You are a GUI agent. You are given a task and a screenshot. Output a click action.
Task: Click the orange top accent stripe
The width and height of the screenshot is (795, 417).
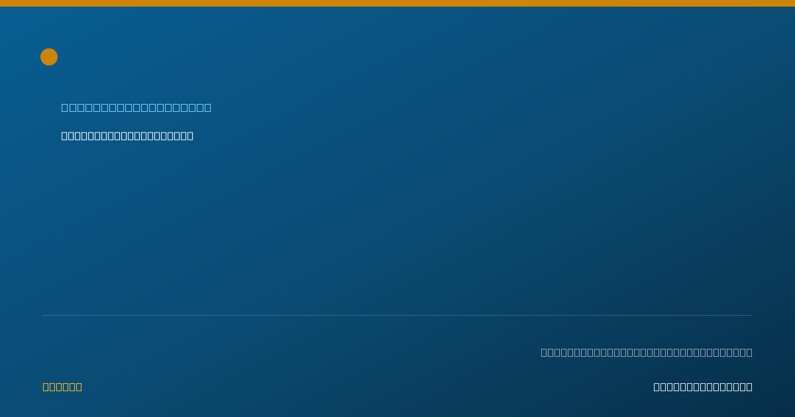coord(397,3)
